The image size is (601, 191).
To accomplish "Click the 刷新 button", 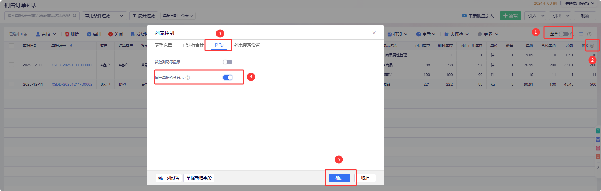I will (x=585, y=16).
